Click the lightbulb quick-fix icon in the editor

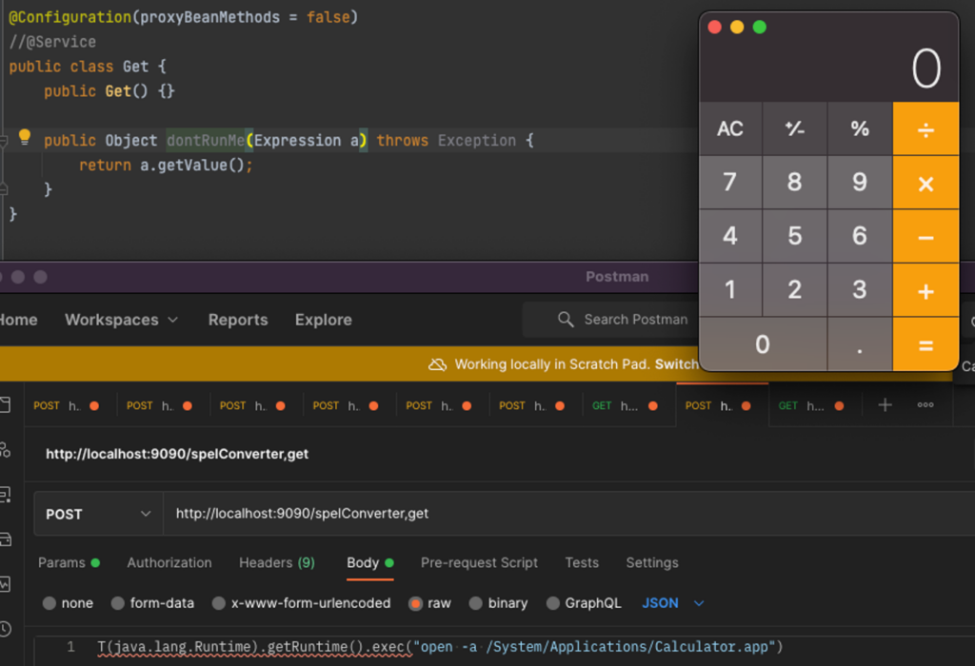tap(24, 137)
